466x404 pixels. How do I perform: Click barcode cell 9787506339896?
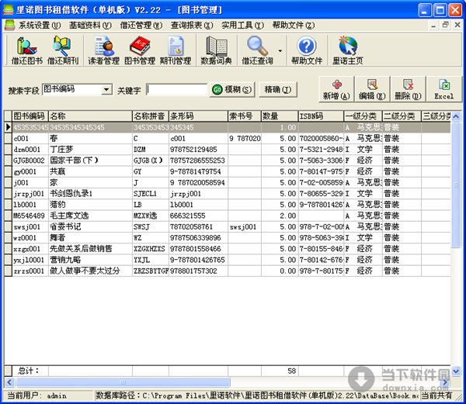point(199,238)
